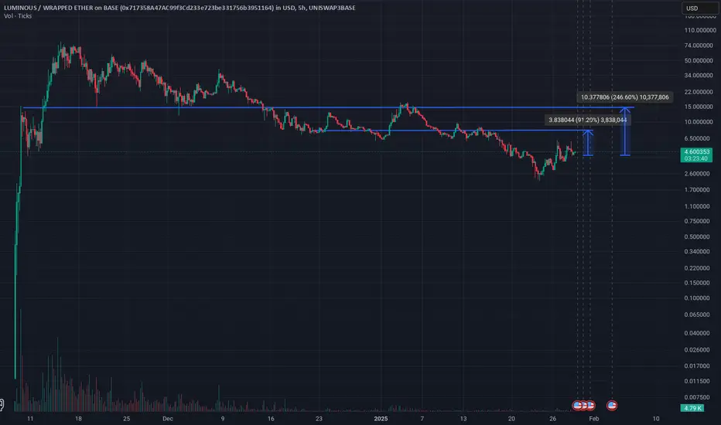Select the tall blue price-range arrow drawing
This screenshot has width=721, height=425.
(x=625, y=131)
